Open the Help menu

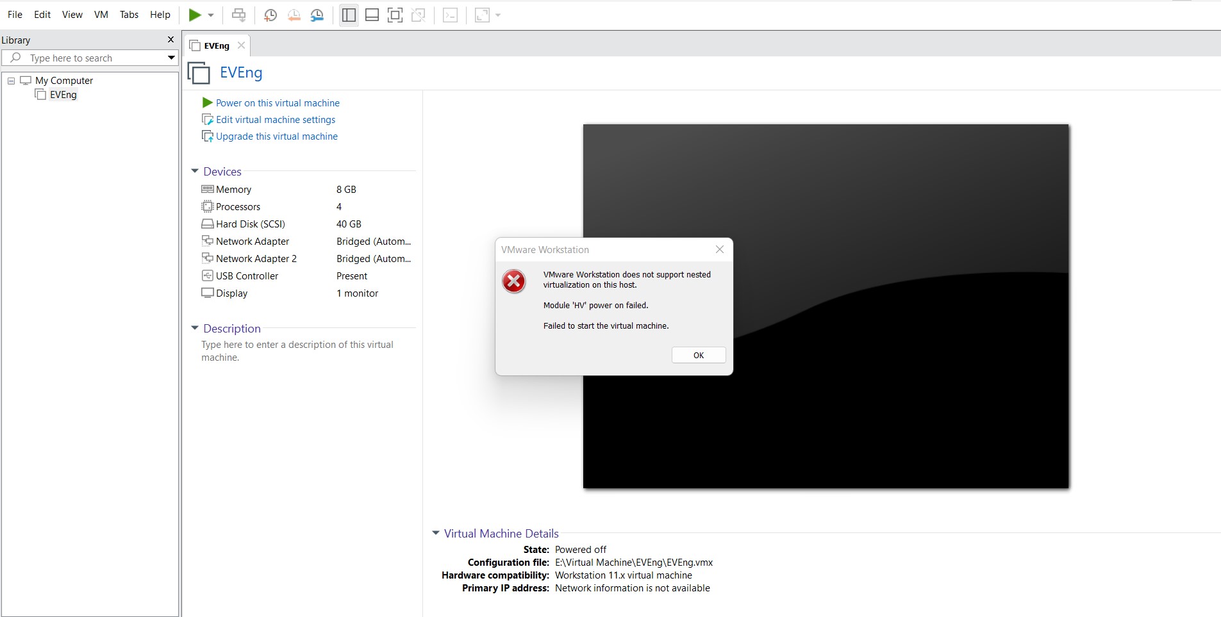pyautogui.click(x=160, y=15)
